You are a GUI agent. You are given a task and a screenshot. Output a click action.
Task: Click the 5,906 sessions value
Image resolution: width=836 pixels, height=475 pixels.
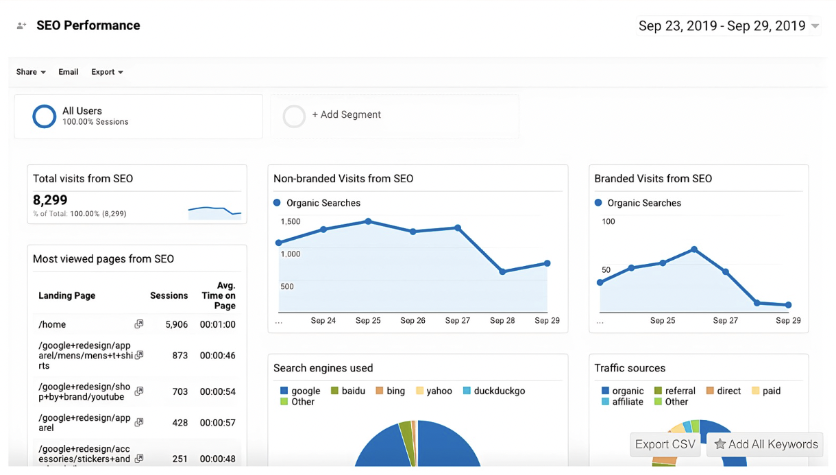click(x=176, y=325)
